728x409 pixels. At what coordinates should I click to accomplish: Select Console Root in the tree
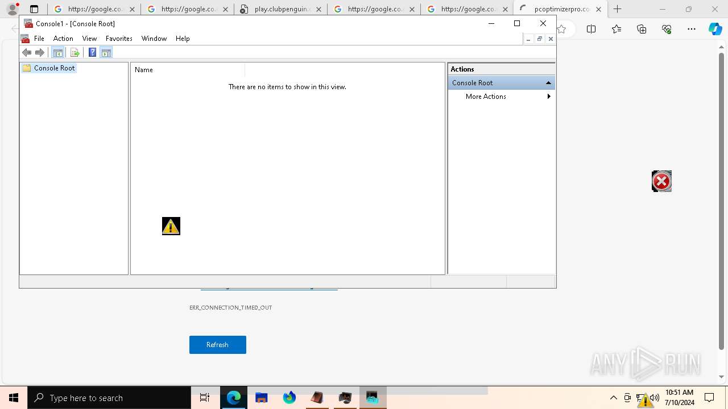49,68
